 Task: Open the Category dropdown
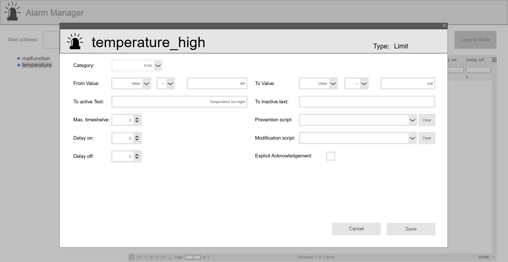click(158, 65)
